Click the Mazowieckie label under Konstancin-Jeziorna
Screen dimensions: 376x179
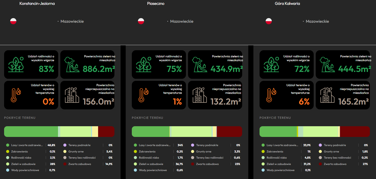[72, 21]
